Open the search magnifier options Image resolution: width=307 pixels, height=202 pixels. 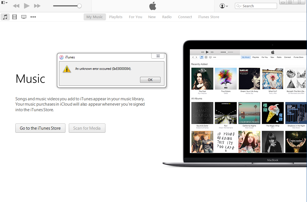(239, 6)
